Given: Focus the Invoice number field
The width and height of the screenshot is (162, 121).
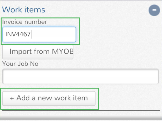Looking at the screenshot, I should click(39, 35).
